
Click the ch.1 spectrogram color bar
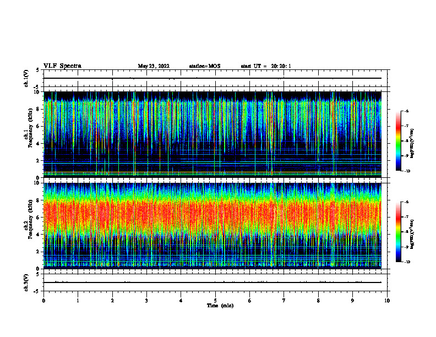click(398, 141)
